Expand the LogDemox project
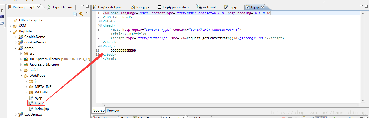This screenshot has height=118, width=369. pos(16,114)
